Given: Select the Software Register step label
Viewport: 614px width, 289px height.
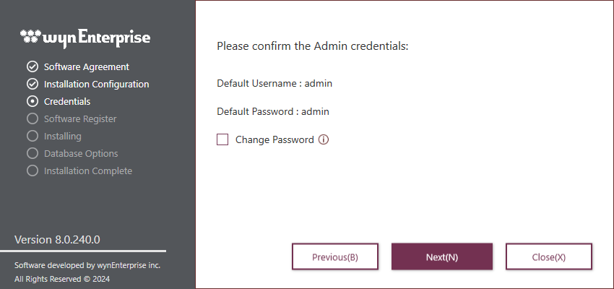Looking at the screenshot, I should coord(80,118).
